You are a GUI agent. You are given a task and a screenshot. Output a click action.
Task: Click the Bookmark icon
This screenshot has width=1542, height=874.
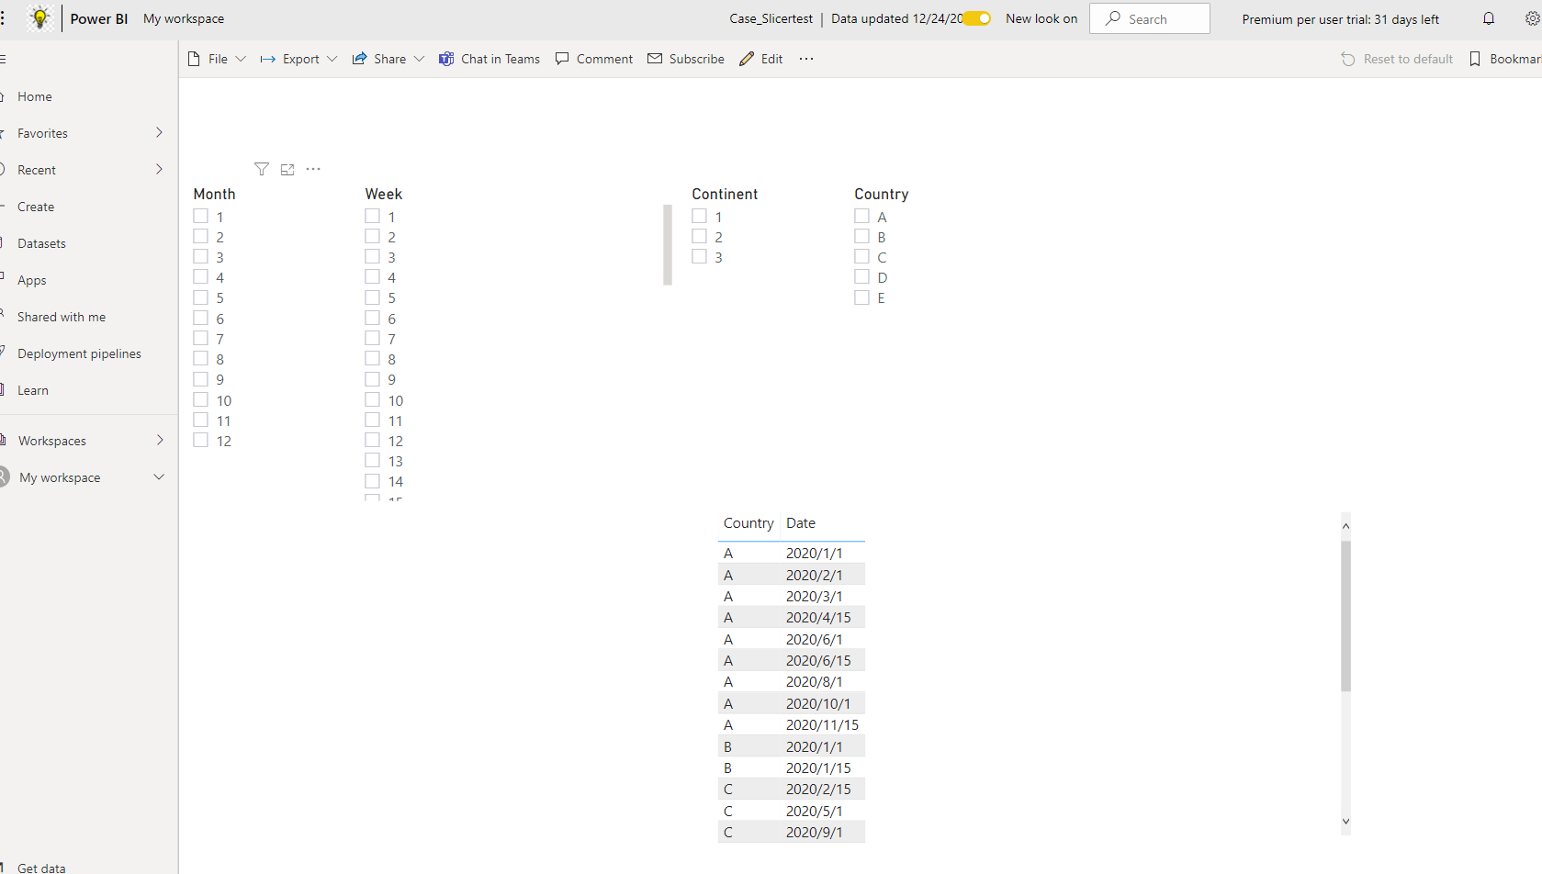pyautogui.click(x=1475, y=59)
